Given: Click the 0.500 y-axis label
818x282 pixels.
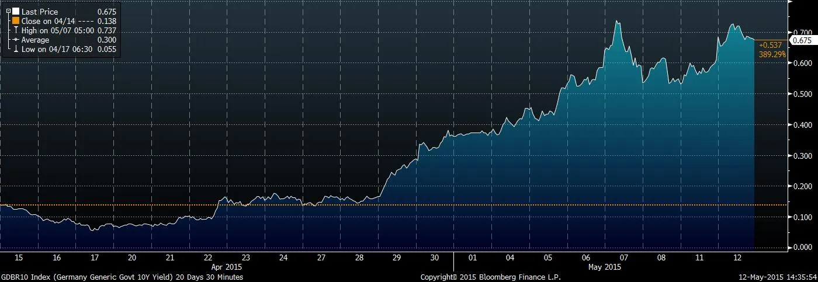Looking at the screenshot, I should coord(802,93).
